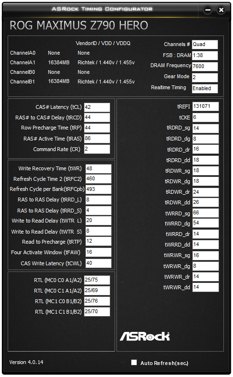
Task: Select the CAS# Latency (tCL) field
Action: pos(97,107)
